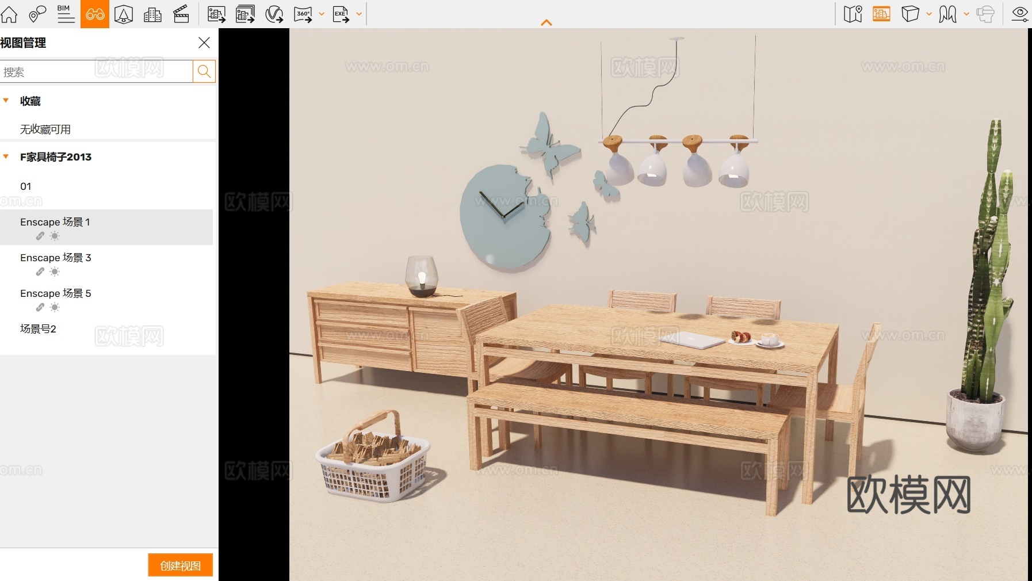This screenshot has width=1032, height=581.
Task: Collapse the 收藏 favorites section
Action: [x=6, y=101]
